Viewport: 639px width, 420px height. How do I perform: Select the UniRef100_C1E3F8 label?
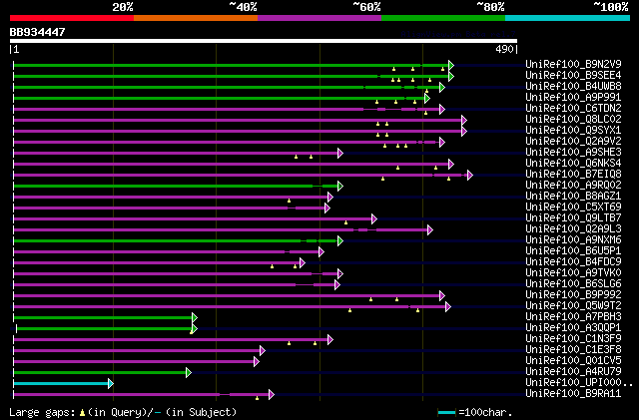[573, 350]
